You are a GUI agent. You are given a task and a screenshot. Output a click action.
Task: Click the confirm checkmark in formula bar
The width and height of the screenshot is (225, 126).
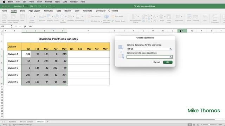point(20,27)
